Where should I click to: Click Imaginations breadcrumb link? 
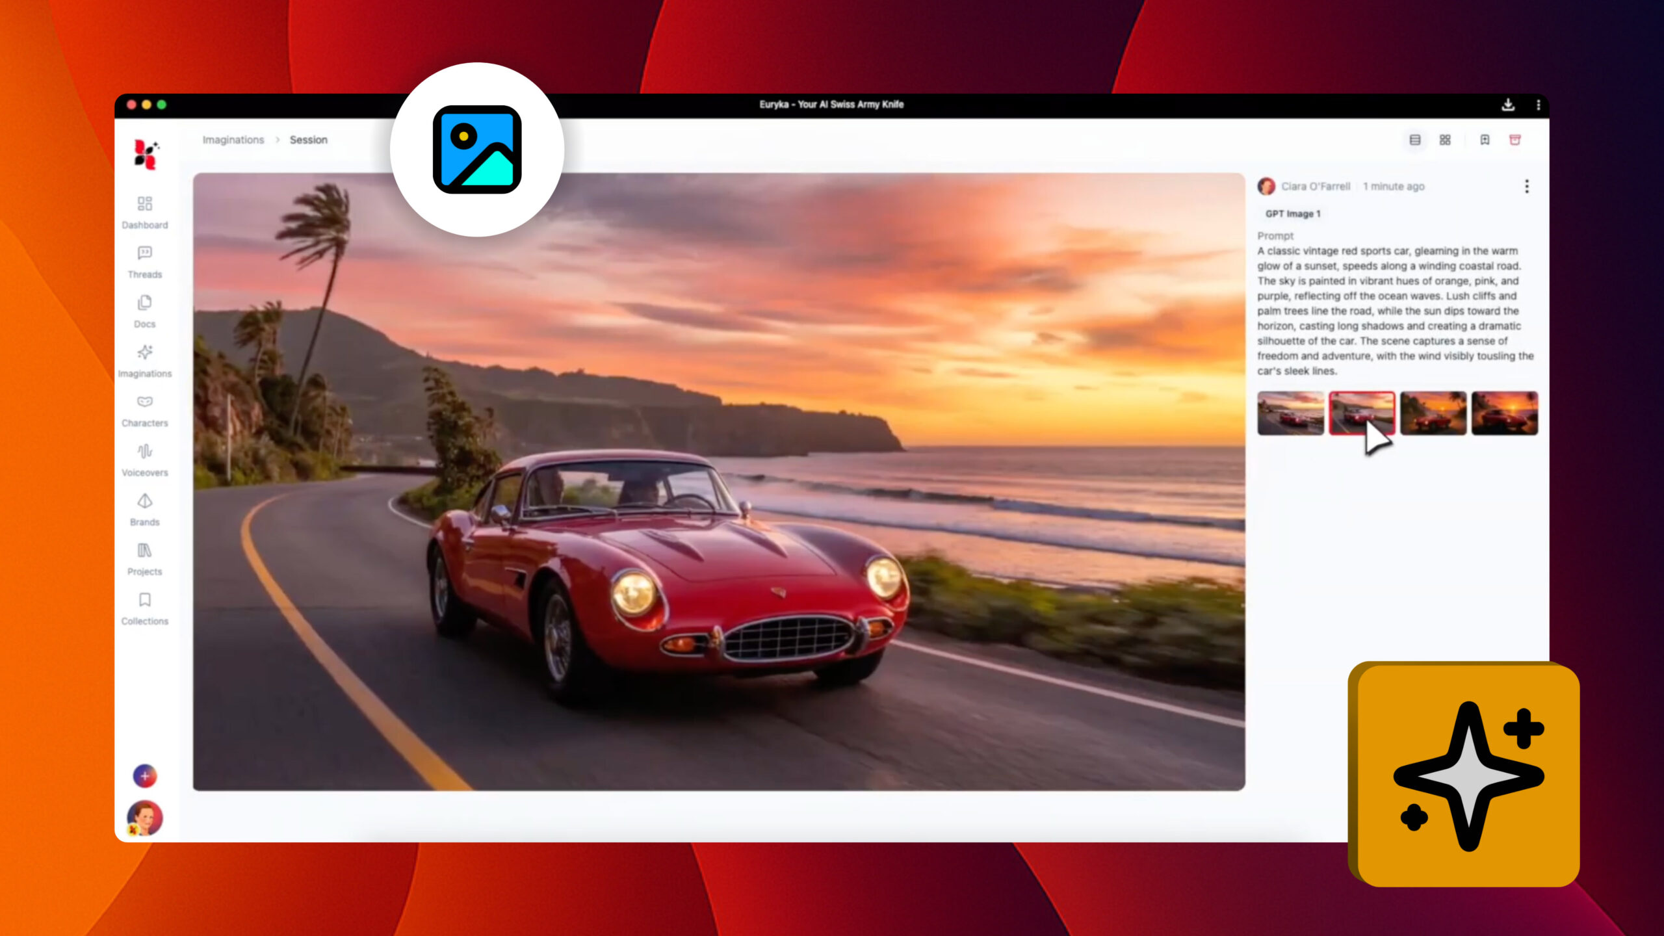(233, 140)
